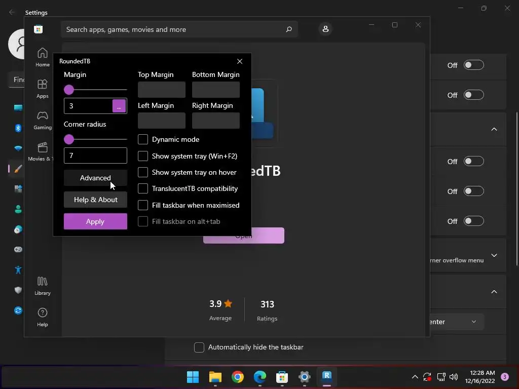Turn on the second Off toggle in Settings
519x389 pixels.
pyautogui.click(x=474, y=95)
